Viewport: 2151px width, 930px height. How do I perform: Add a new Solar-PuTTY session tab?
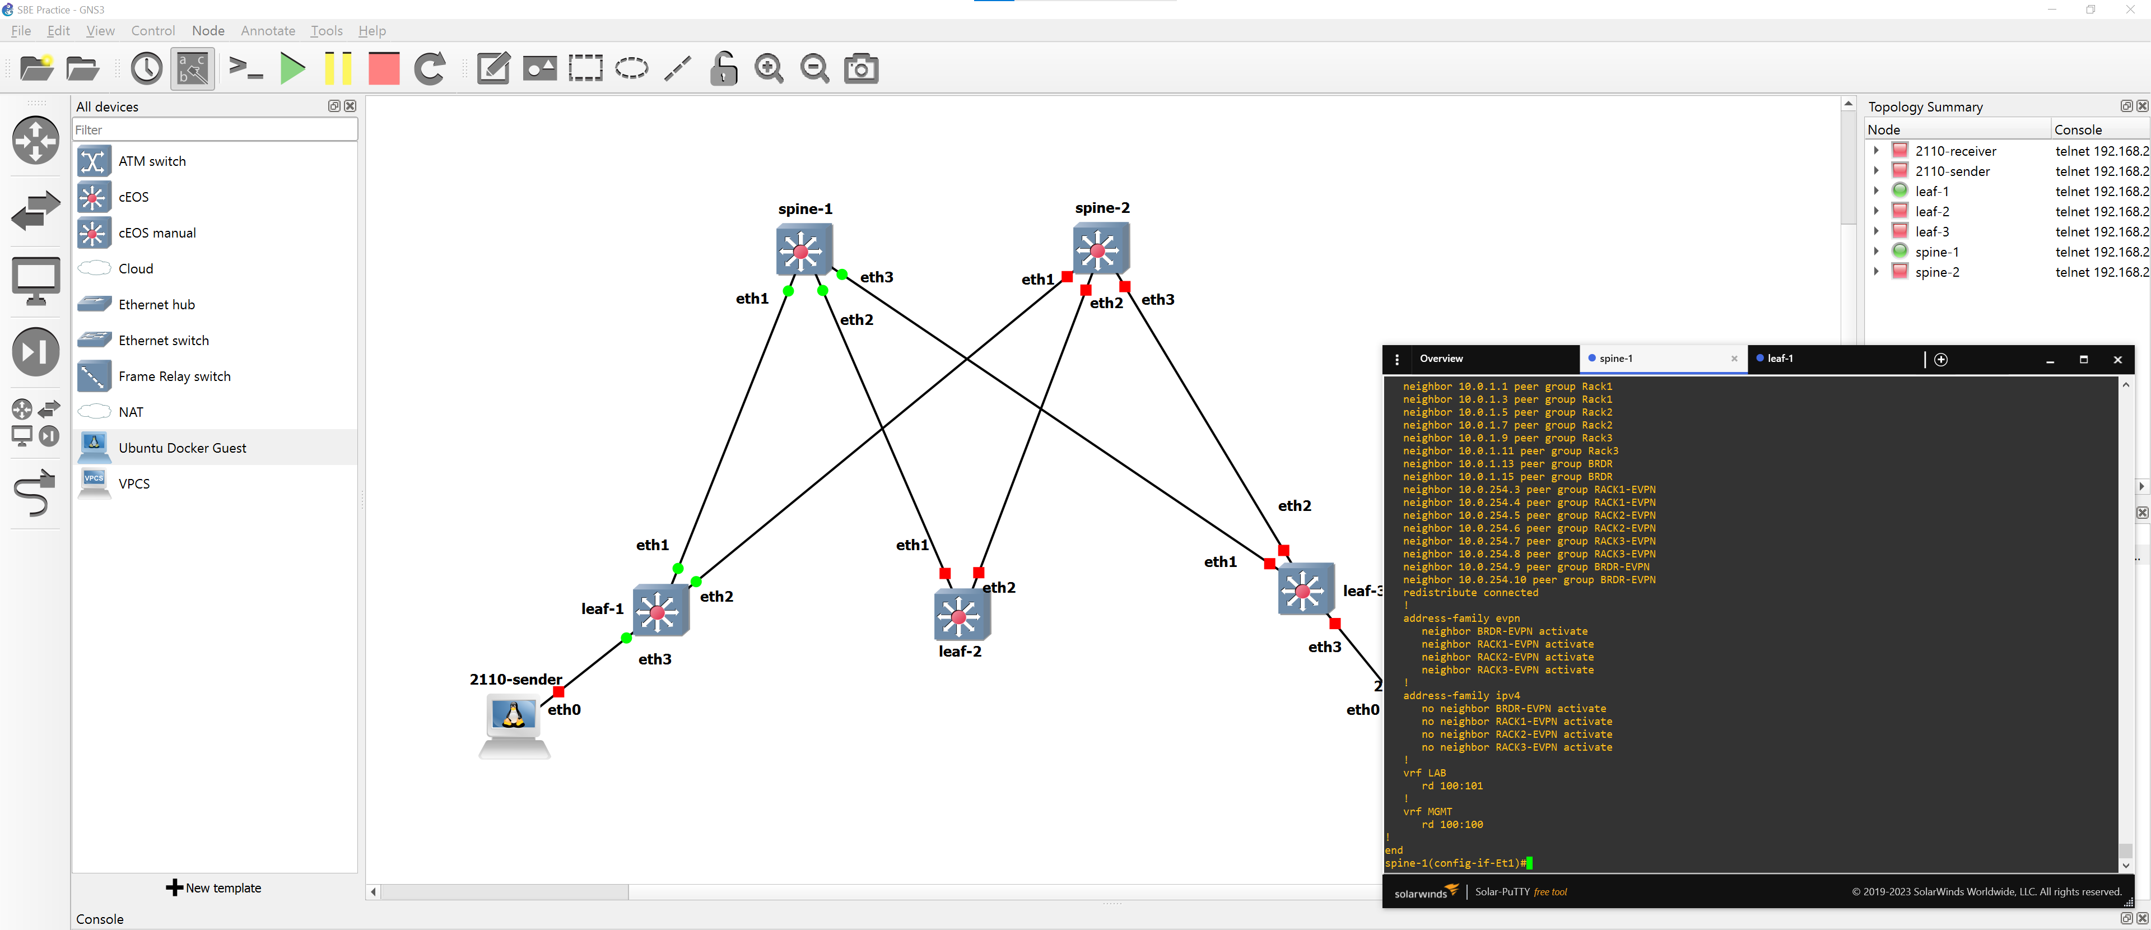(x=1940, y=360)
